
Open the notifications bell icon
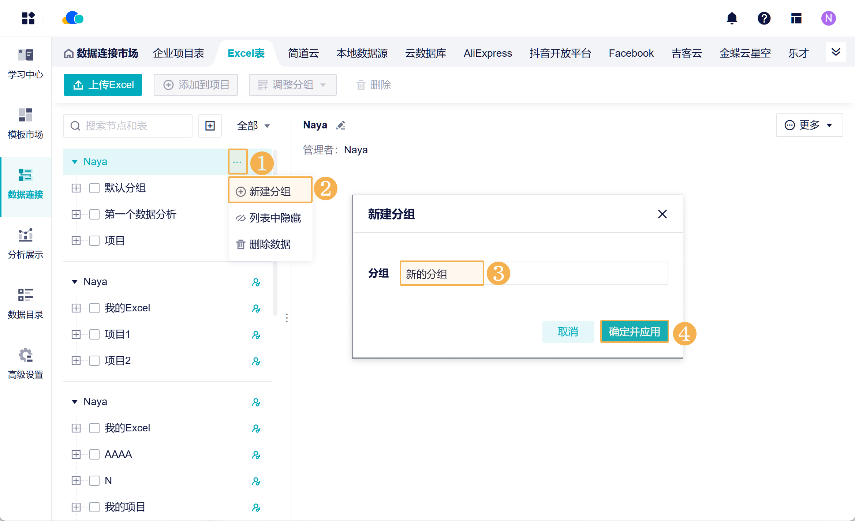(732, 18)
